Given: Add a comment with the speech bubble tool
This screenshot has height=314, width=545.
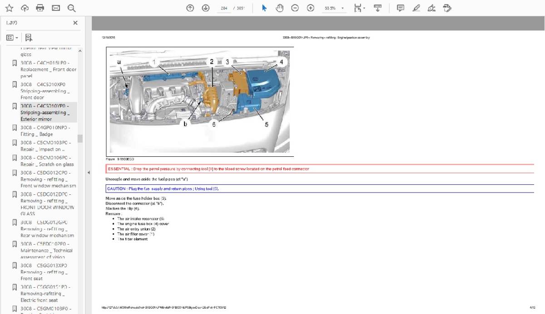Looking at the screenshot, I should [x=401, y=8].
